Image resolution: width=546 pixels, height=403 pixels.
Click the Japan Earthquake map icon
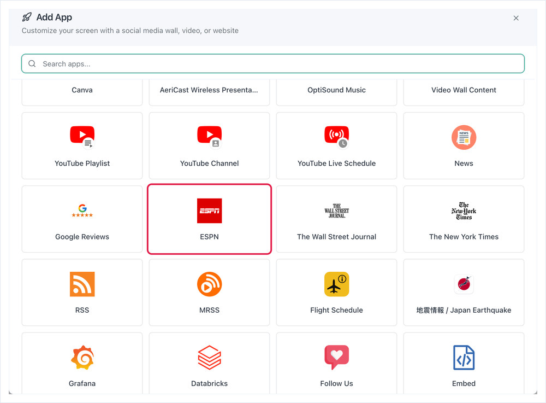(x=464, y=284)
